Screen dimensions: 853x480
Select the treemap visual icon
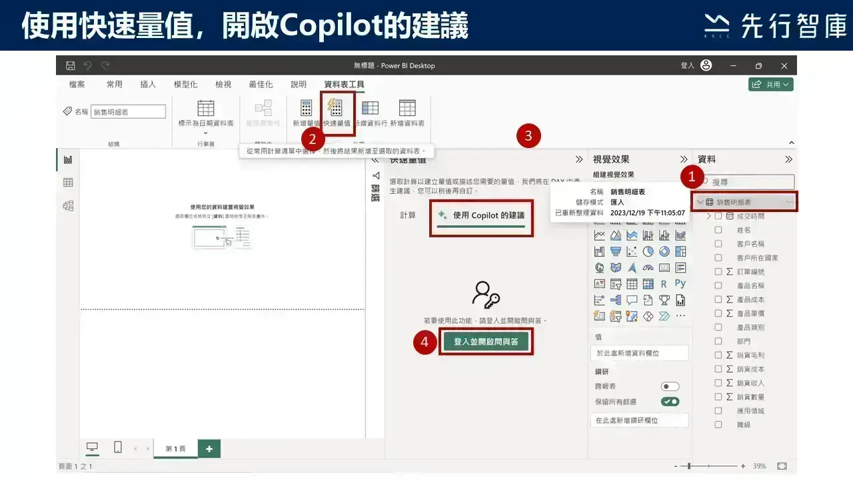(x=680, y=251)
